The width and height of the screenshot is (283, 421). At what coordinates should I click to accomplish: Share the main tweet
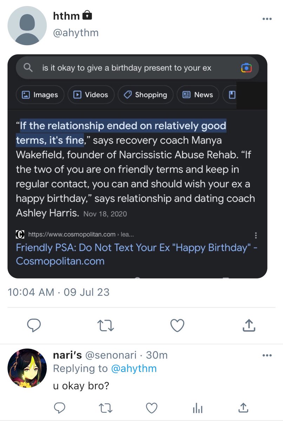click(249, 326)
